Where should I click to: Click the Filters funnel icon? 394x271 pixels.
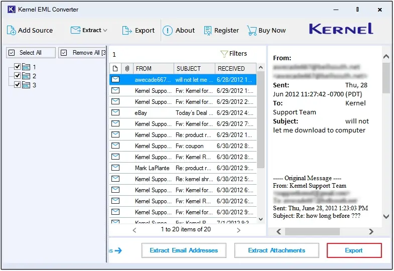[x=224, y=54]
